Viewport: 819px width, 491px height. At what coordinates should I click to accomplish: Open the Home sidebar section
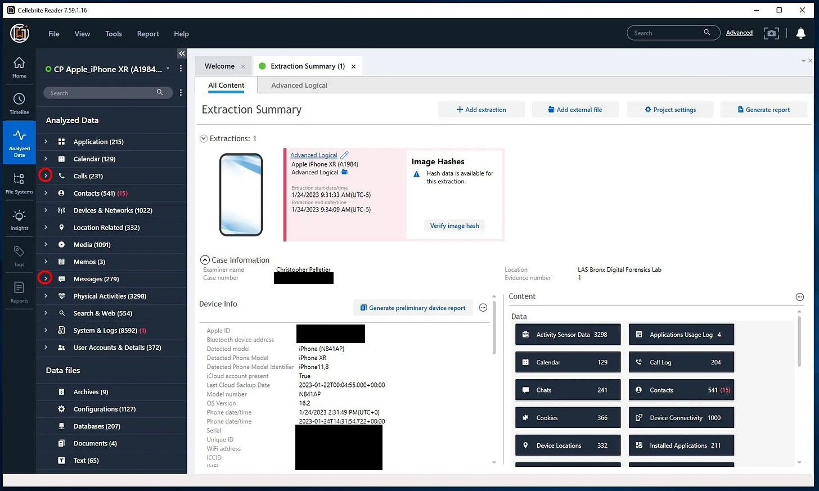pos(19,67)
